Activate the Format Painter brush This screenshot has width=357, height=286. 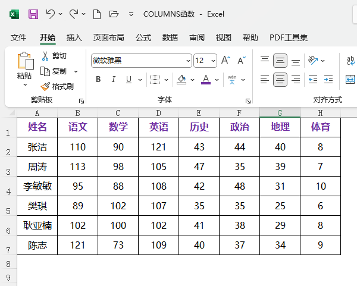tap(45, 86)
